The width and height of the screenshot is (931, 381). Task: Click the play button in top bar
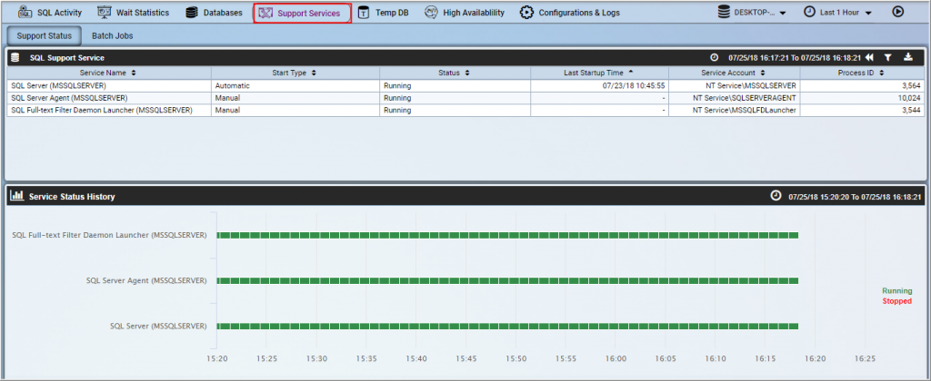click(x=897, y=12)
